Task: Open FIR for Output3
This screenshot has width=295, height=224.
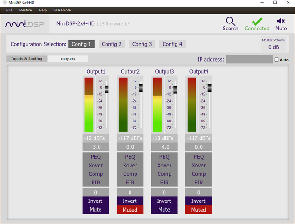Action: point(164,183)
